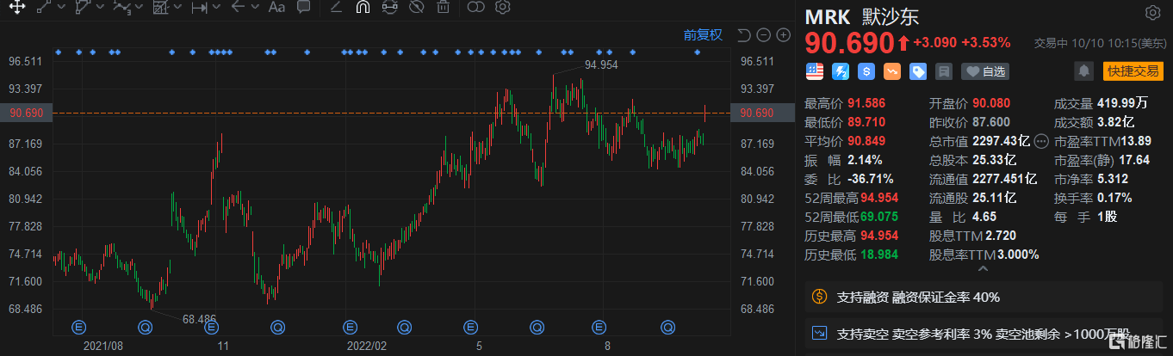
Task: Click the 94.954 high price label on chart
Action: pyautogui.click(x=601, y=64)
